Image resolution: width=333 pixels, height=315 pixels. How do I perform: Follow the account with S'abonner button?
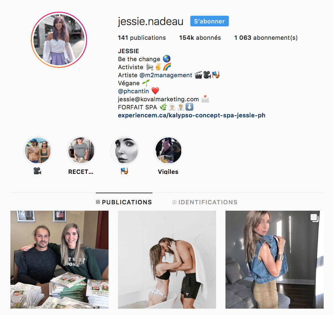click(x=209, y=21)
